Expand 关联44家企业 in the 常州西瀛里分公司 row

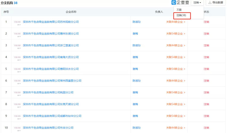(176, 80)
